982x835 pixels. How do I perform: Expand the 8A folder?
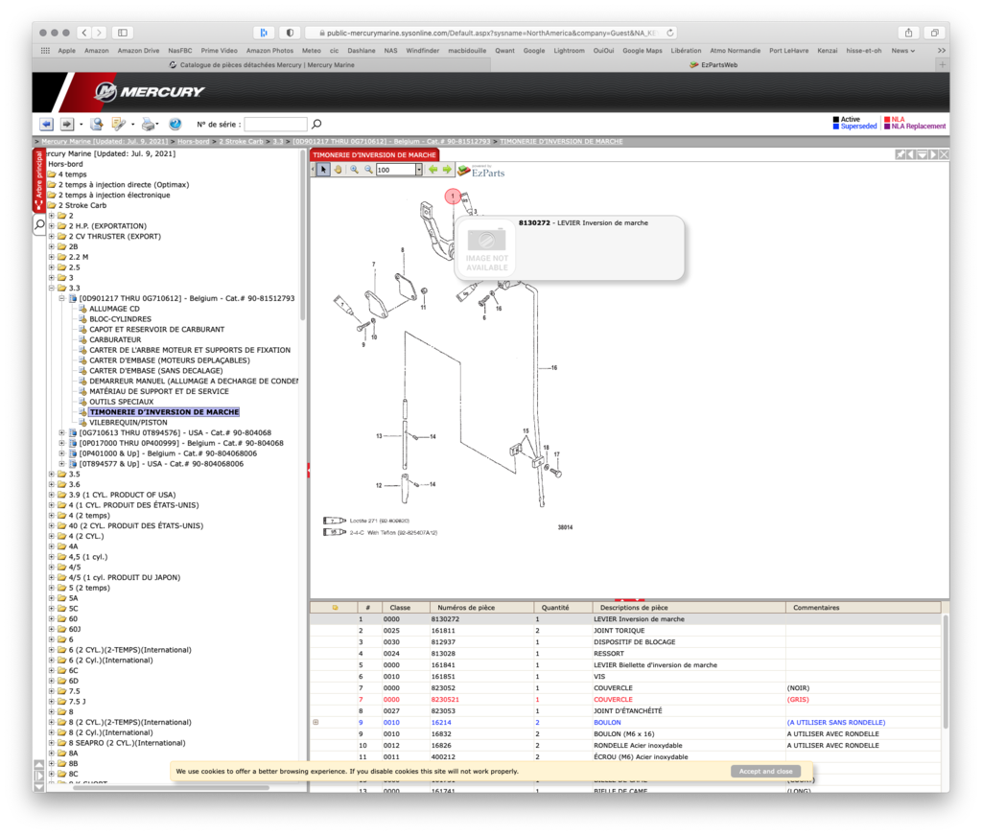coord(52,753)
